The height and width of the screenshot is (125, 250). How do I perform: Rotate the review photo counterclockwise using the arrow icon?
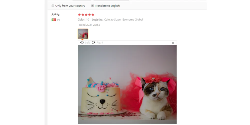(x=82, y=42)
